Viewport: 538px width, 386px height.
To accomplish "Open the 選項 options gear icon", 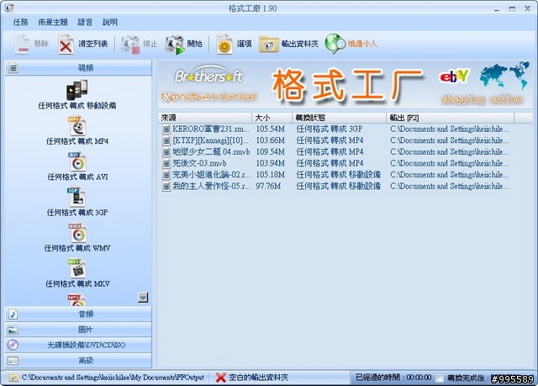I will pyautogui.click(x=224, y=44).
